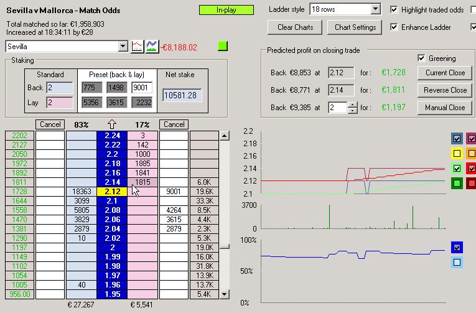476x313 pixels.
Task: Toggle the yellow chart series checkbox
Action: pos(457,153)
